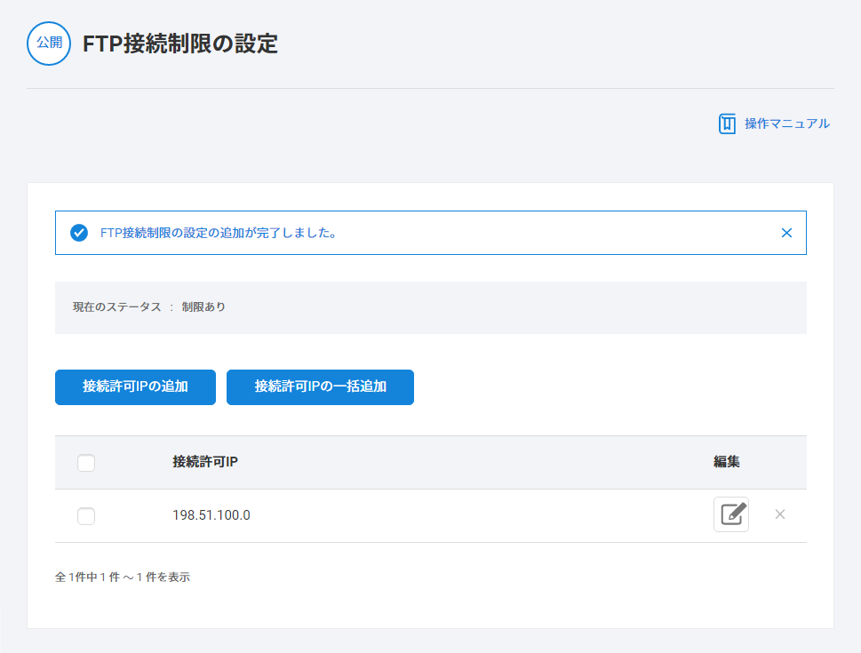Click the 追加が完了しました notification message text
The height and width of the screenshot is (653, 861).
pyautogui.click(x=218, y=233)
